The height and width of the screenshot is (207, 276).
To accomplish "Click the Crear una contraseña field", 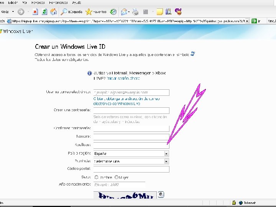I will click(131, 110).
